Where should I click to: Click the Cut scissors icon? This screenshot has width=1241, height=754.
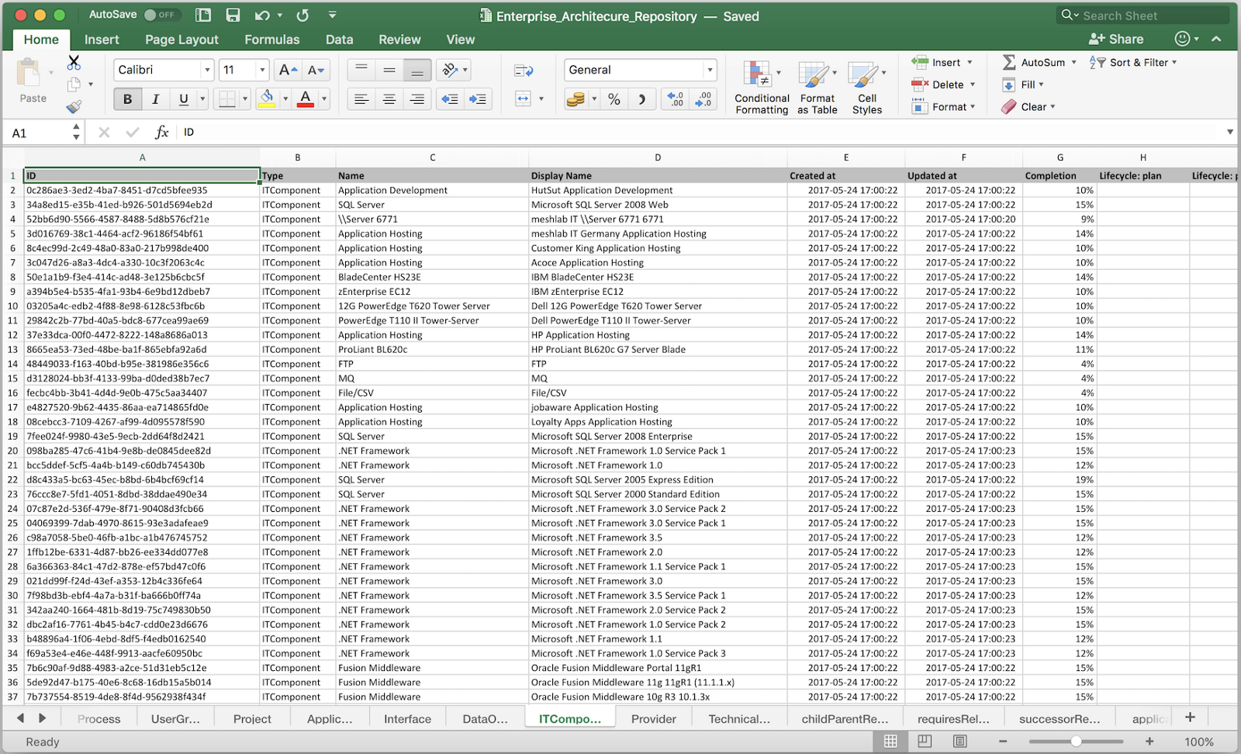74,62
